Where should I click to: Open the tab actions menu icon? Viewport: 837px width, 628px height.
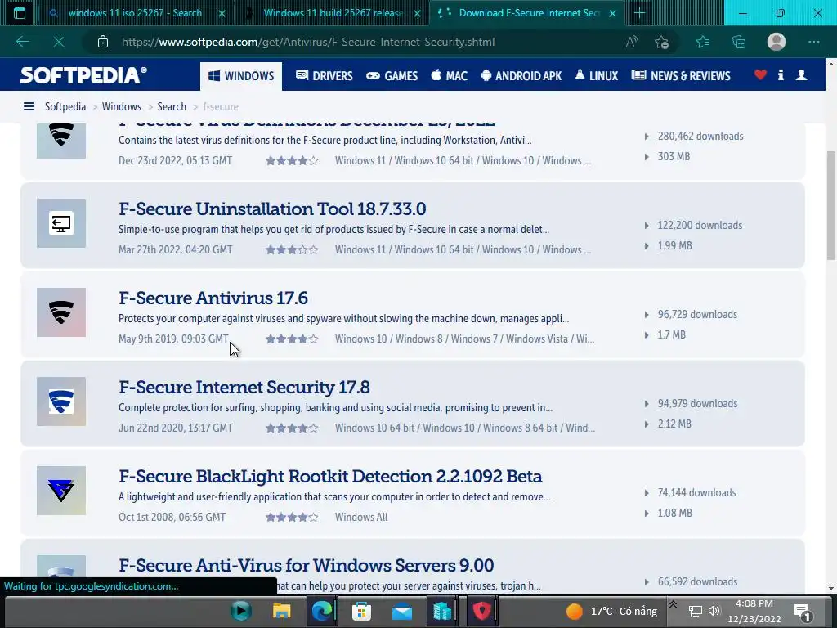coord(20,13)
